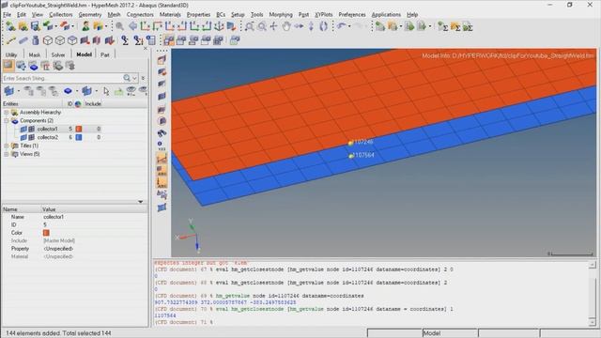Click the command window vertical scrollbar

click(593, 294)
